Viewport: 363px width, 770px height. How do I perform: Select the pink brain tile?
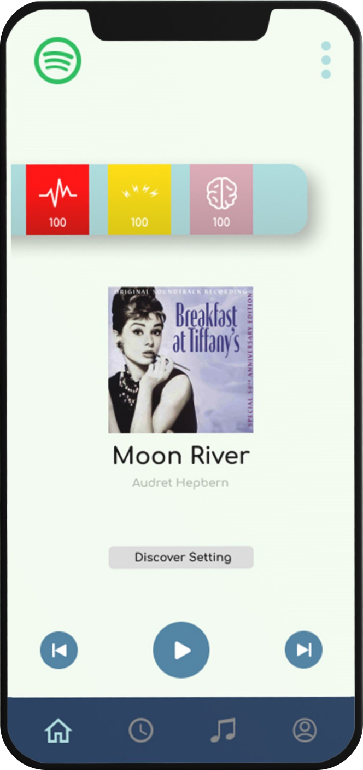pos(221,199)
